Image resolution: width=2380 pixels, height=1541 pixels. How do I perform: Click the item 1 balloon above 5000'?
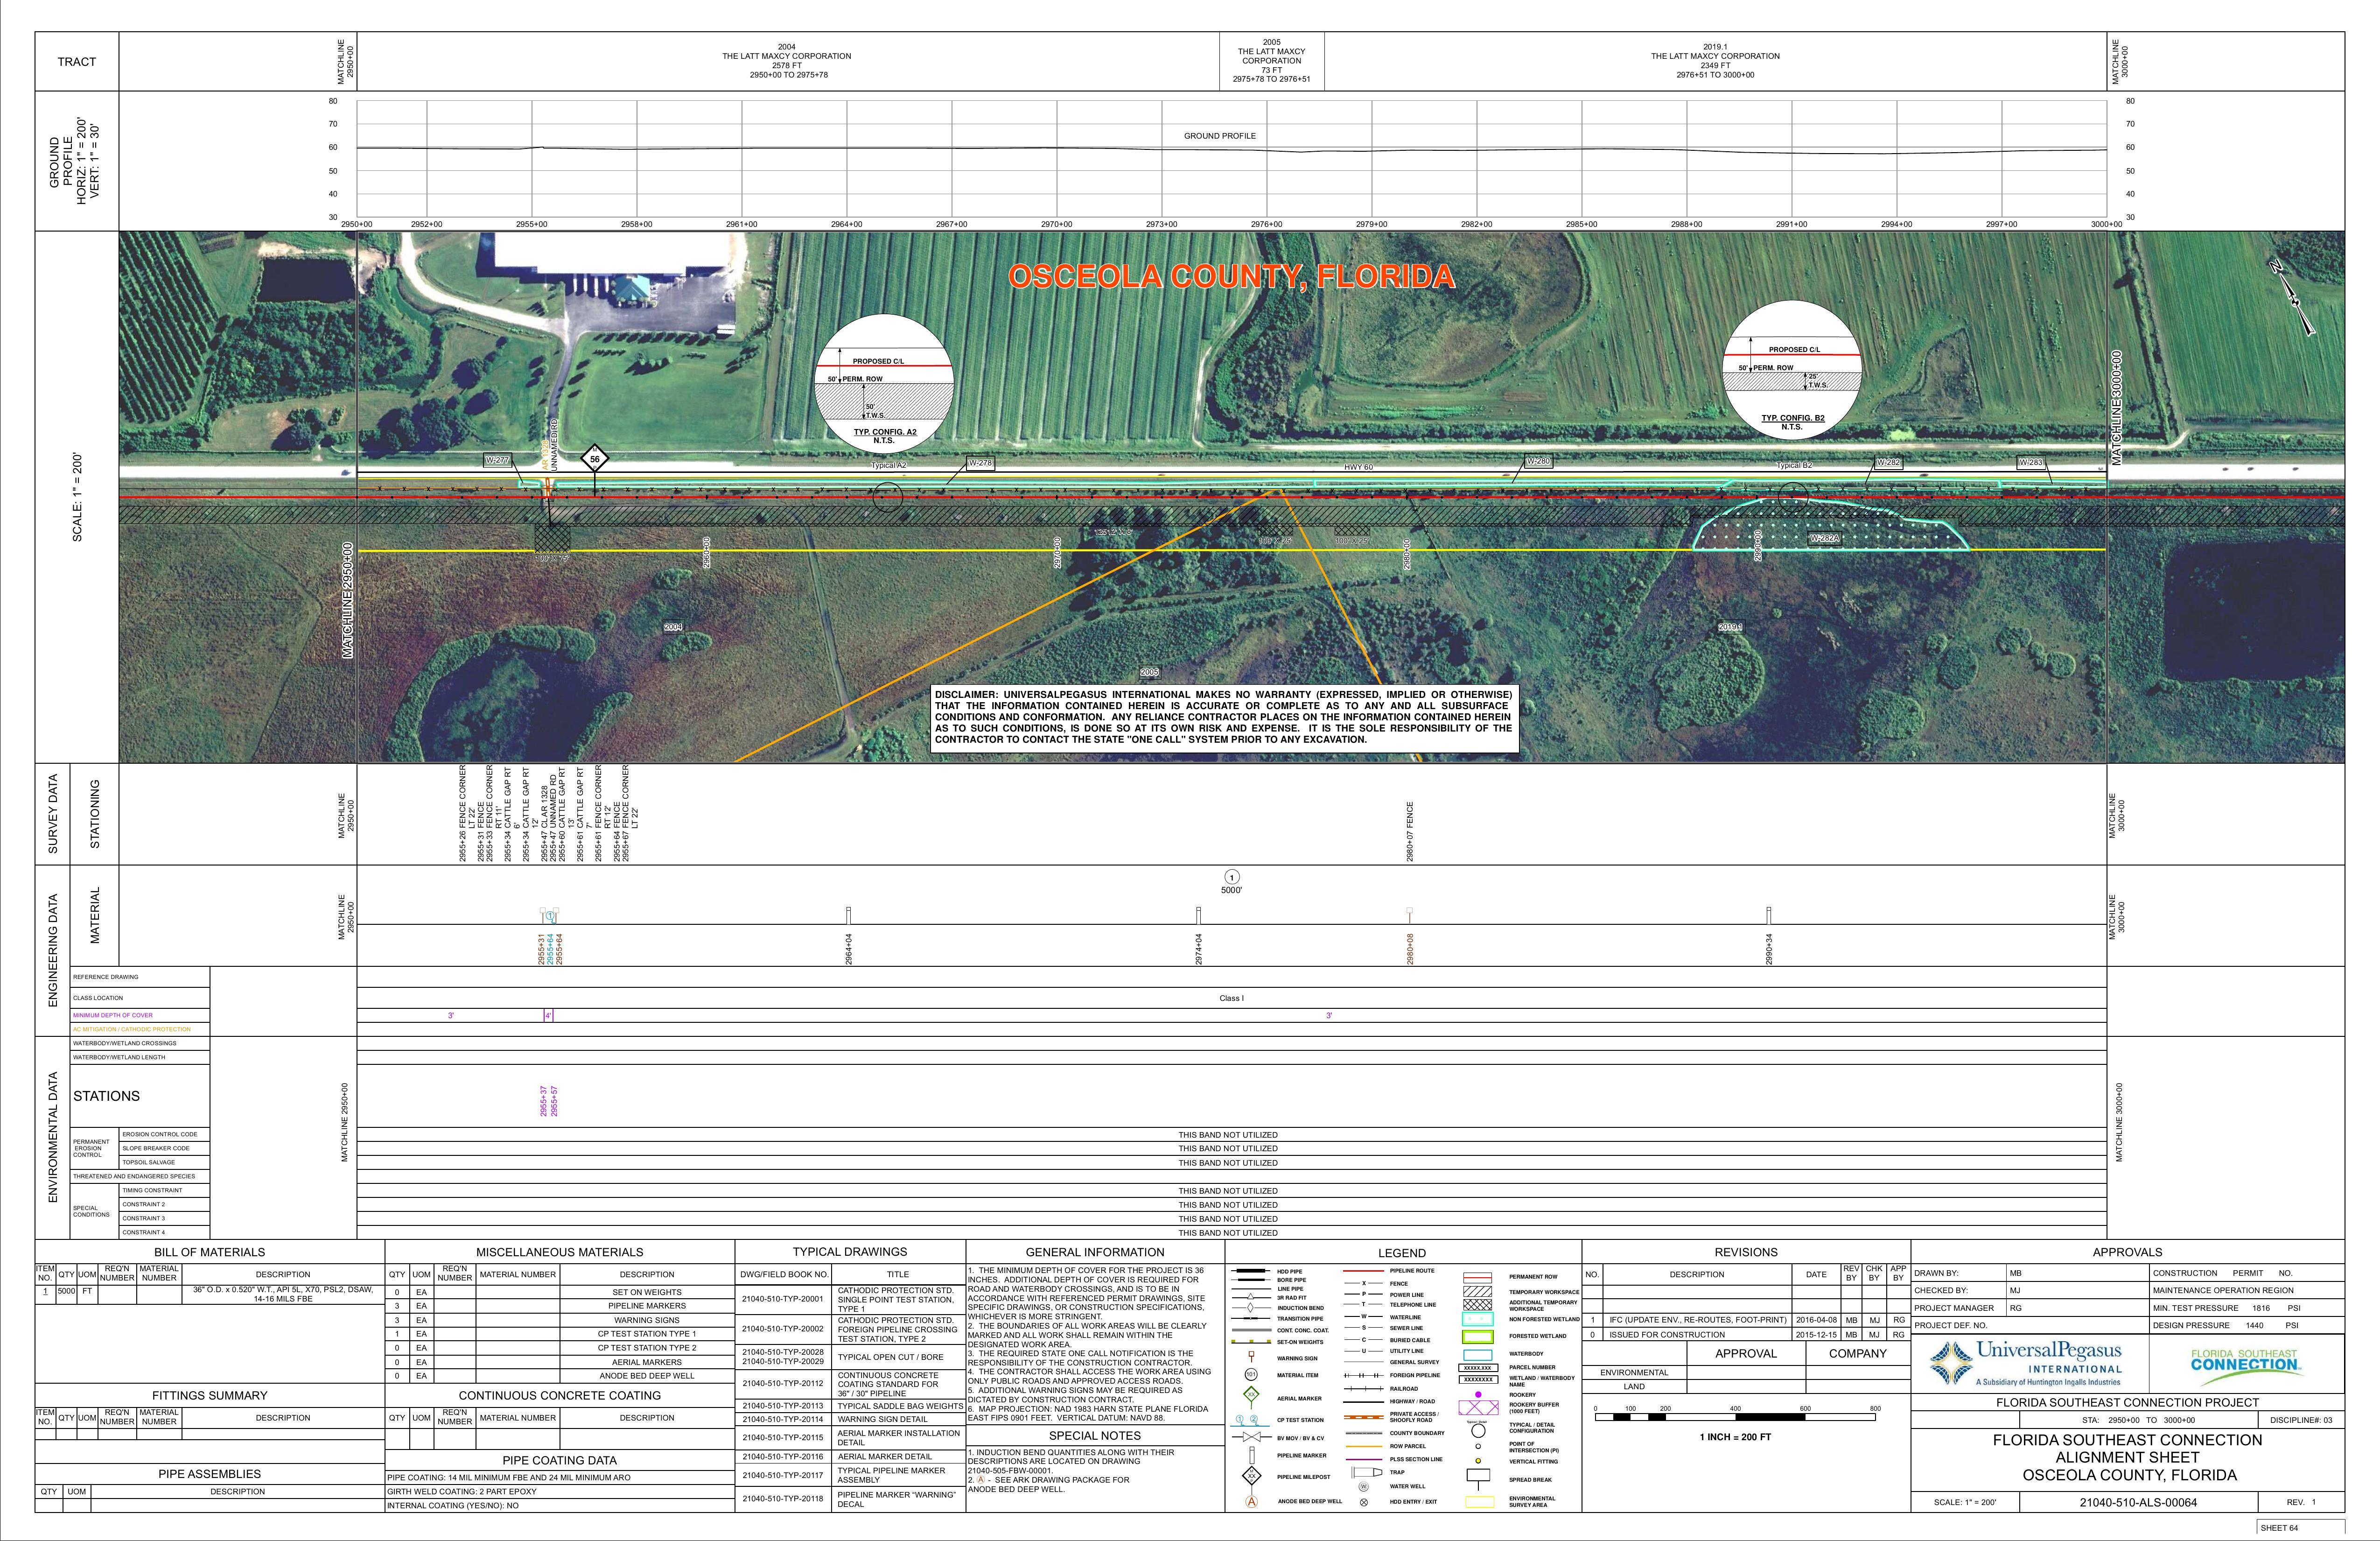[1232, 878]
